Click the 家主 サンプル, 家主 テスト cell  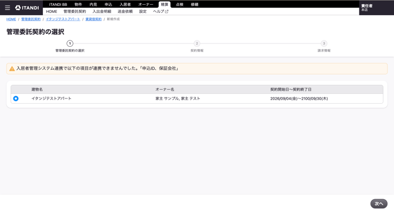pyautogui.click(x=178, y=98)
